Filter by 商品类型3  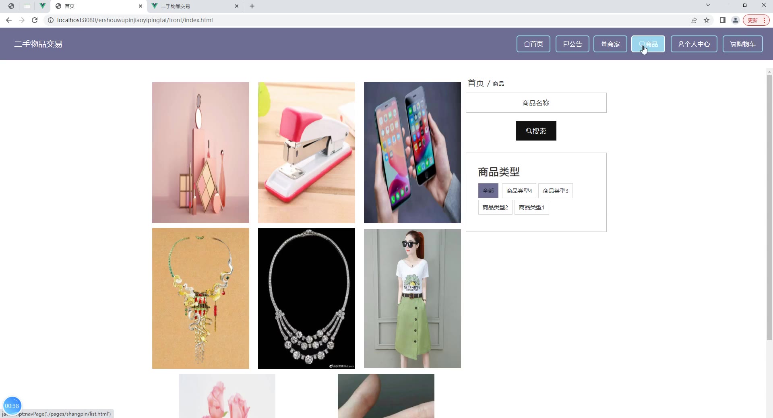pos(555,191)
